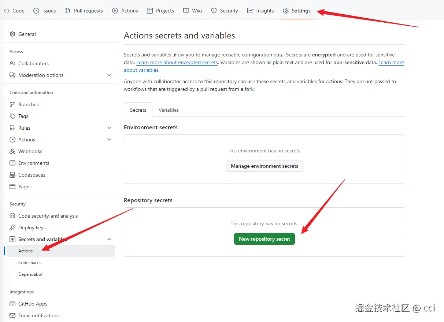Click the Codespaces icon in Code and automation
Viewport: 444px width, 322px height.
click(12, 175)
